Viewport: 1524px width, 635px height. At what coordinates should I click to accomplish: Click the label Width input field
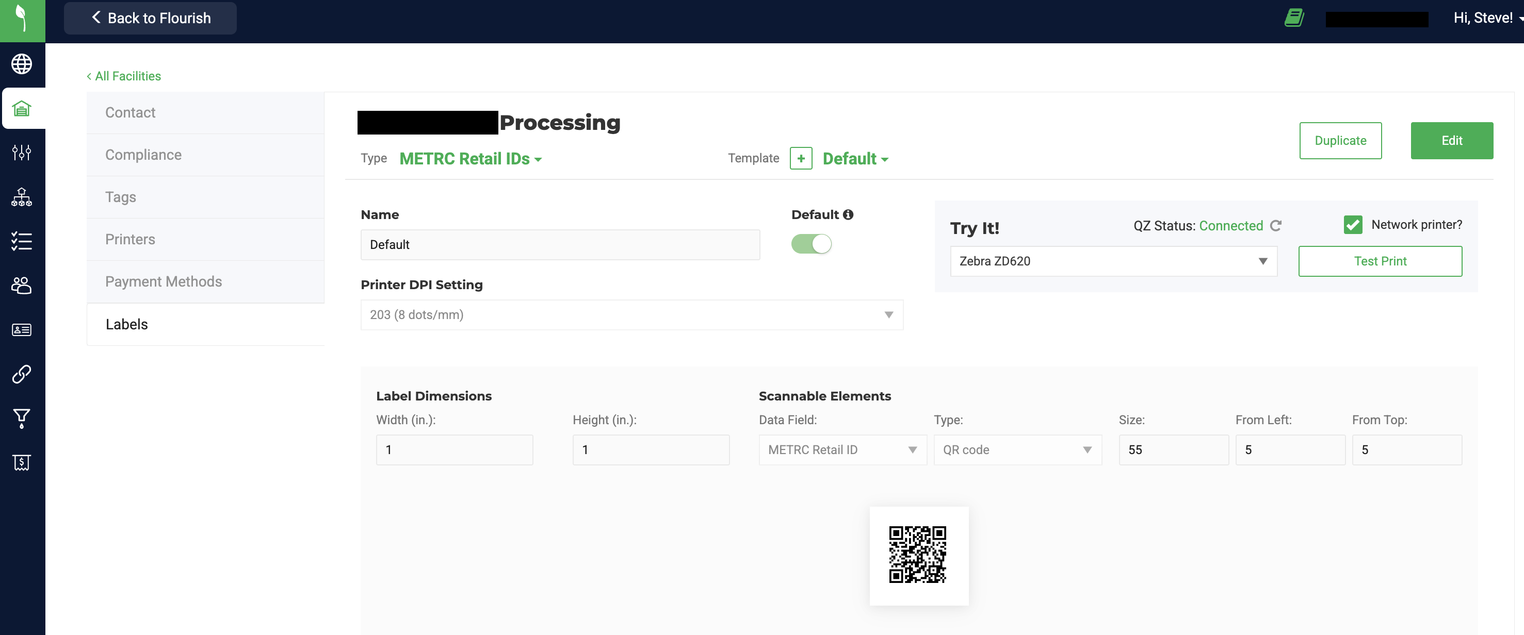(x=454, y=450)
